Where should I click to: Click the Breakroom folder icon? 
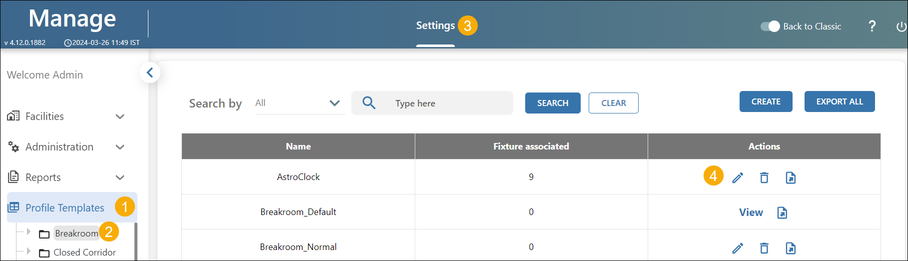tap(44, 234)
